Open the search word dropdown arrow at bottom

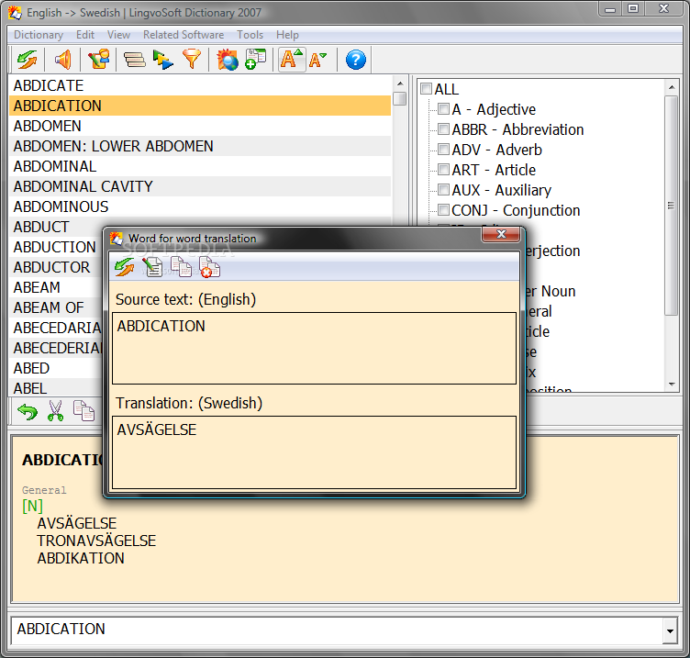click(670, 630)
